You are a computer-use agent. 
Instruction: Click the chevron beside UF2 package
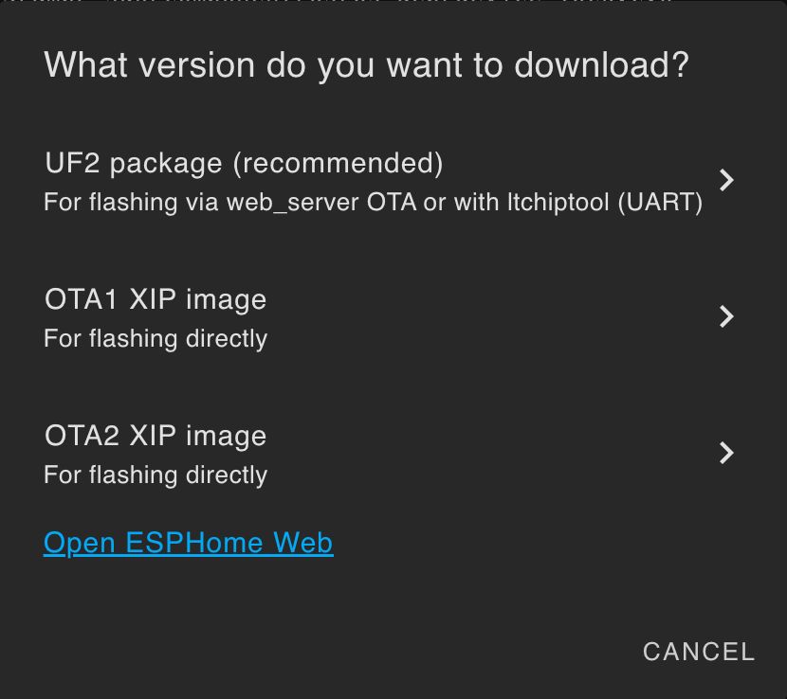726,180
